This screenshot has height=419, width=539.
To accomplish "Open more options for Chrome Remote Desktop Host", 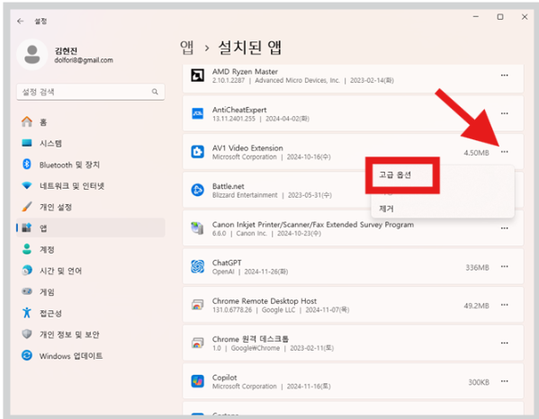I will pyautogui.click(x=504, y=305).
